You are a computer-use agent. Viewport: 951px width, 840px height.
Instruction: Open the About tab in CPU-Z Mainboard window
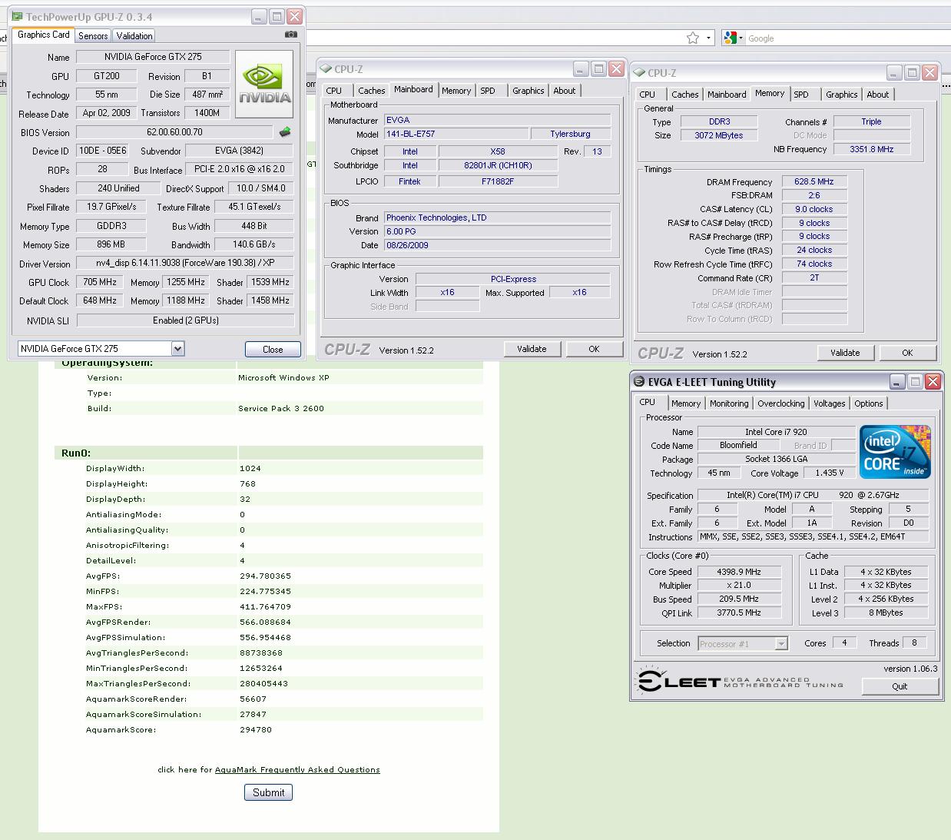point(565,91)
